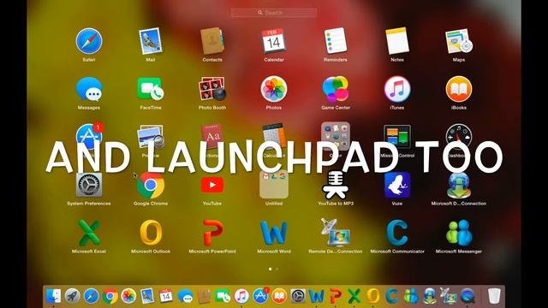
Task: Launch Microsoft Word from the Launchpad grid
Action: coord(274,233)
